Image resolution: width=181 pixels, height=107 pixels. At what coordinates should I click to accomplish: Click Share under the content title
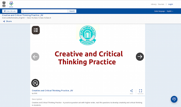click(7, 21)
